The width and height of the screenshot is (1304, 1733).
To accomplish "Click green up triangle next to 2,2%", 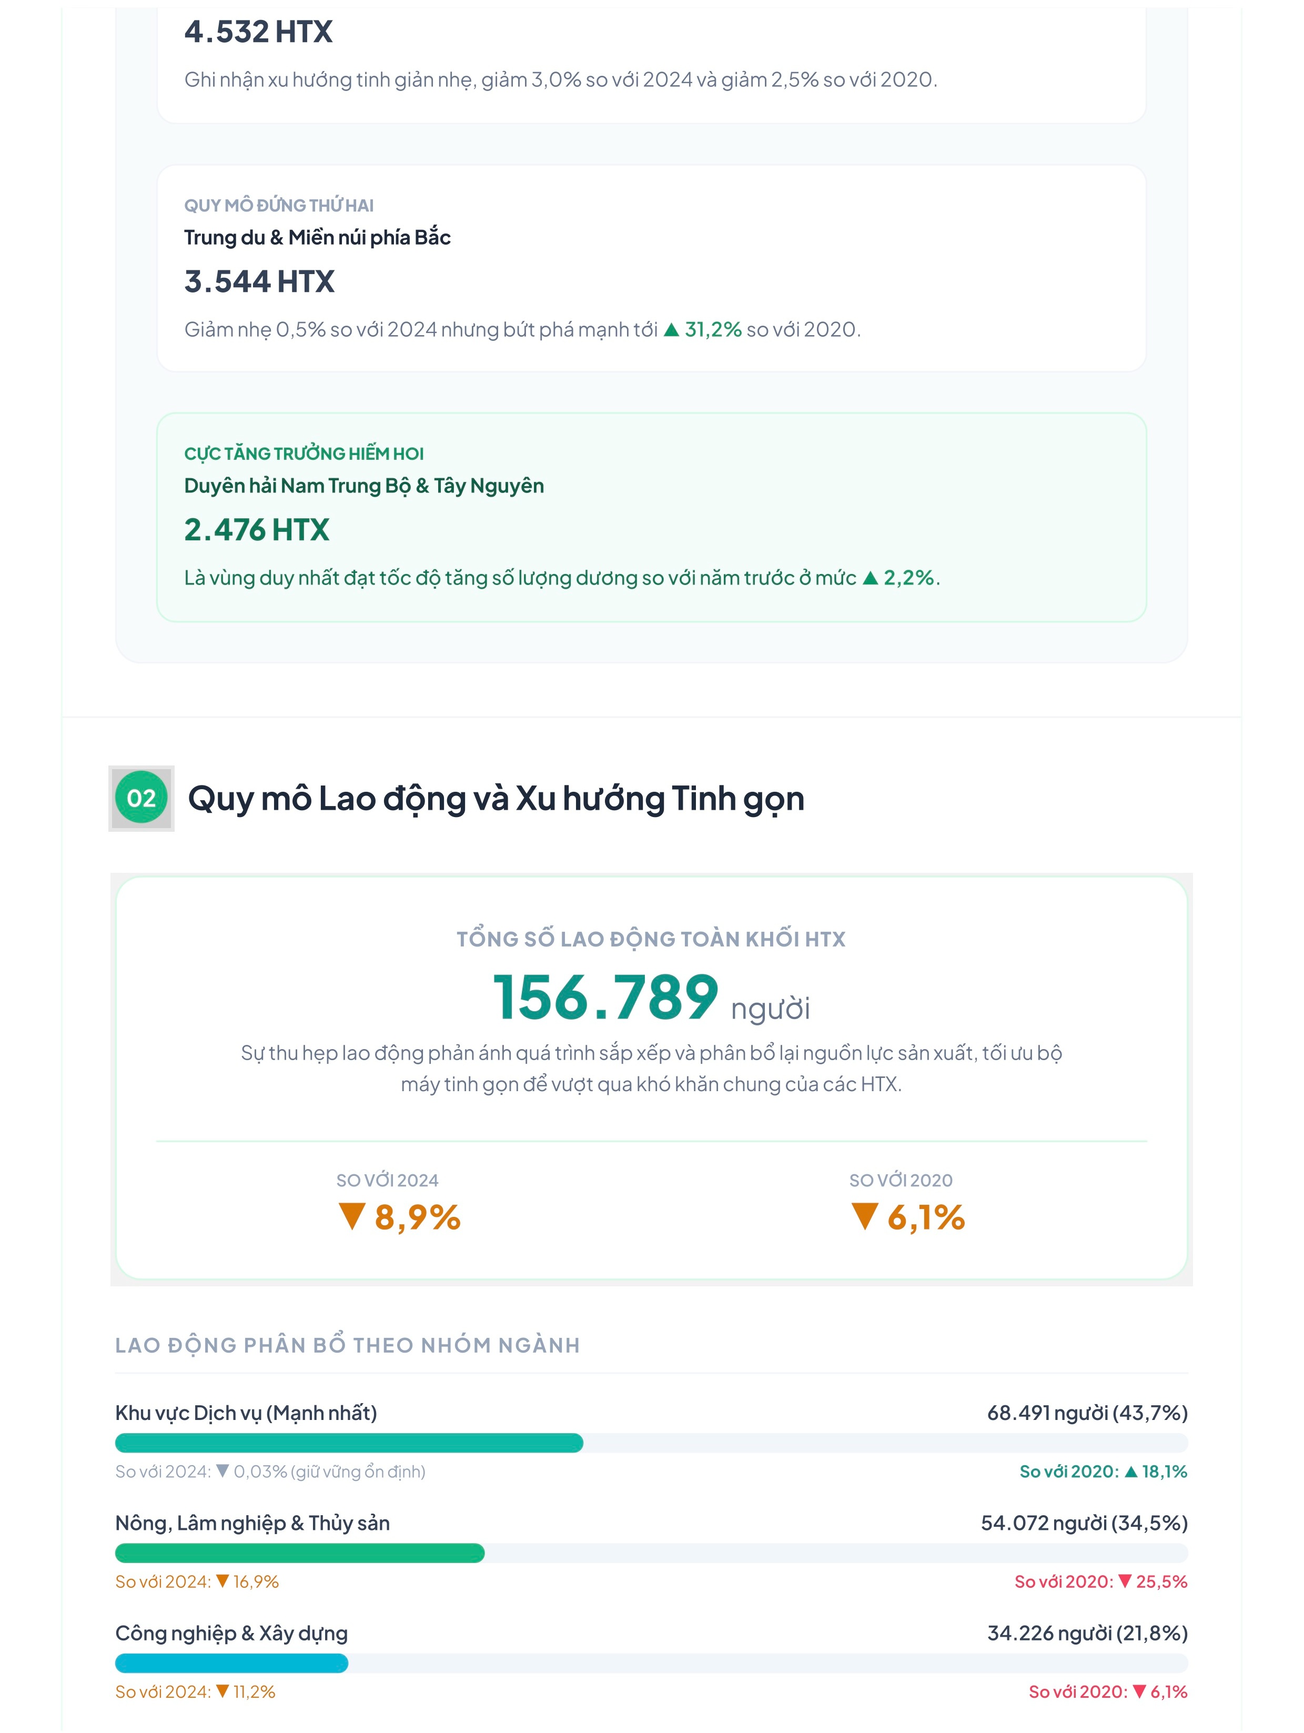I will 870,578.
